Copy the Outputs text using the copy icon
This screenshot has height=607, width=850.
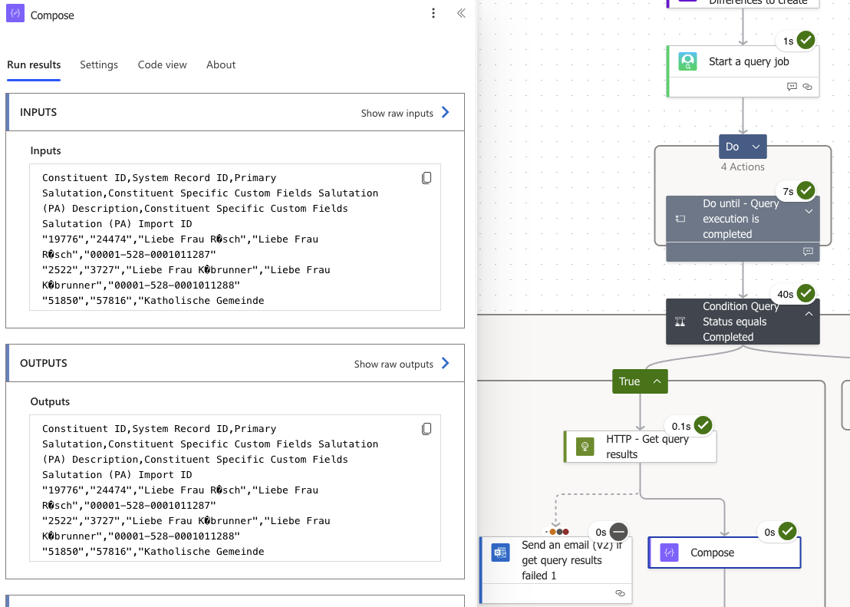click(x=427, y=428)
